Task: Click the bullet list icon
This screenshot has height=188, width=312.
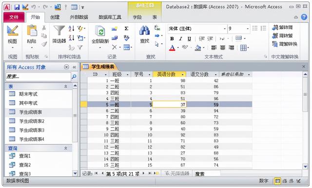Action: 255,28
